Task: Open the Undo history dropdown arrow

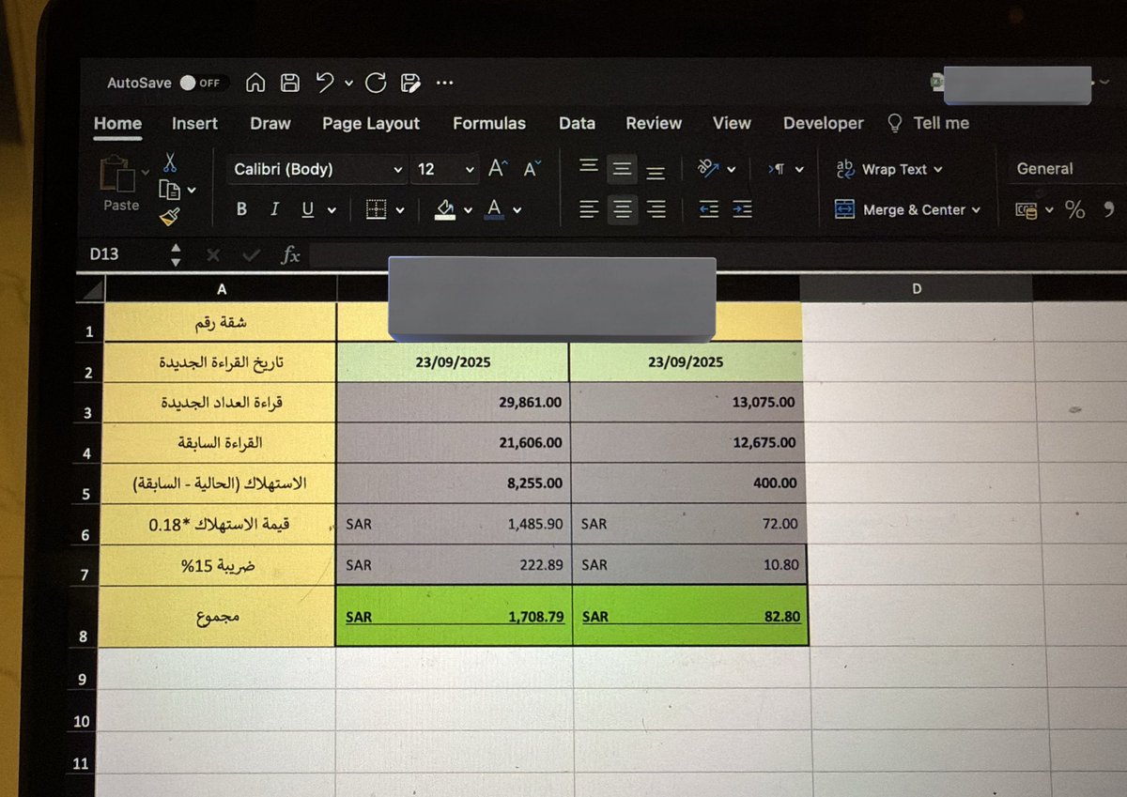Action: click(x=348, y=84)
